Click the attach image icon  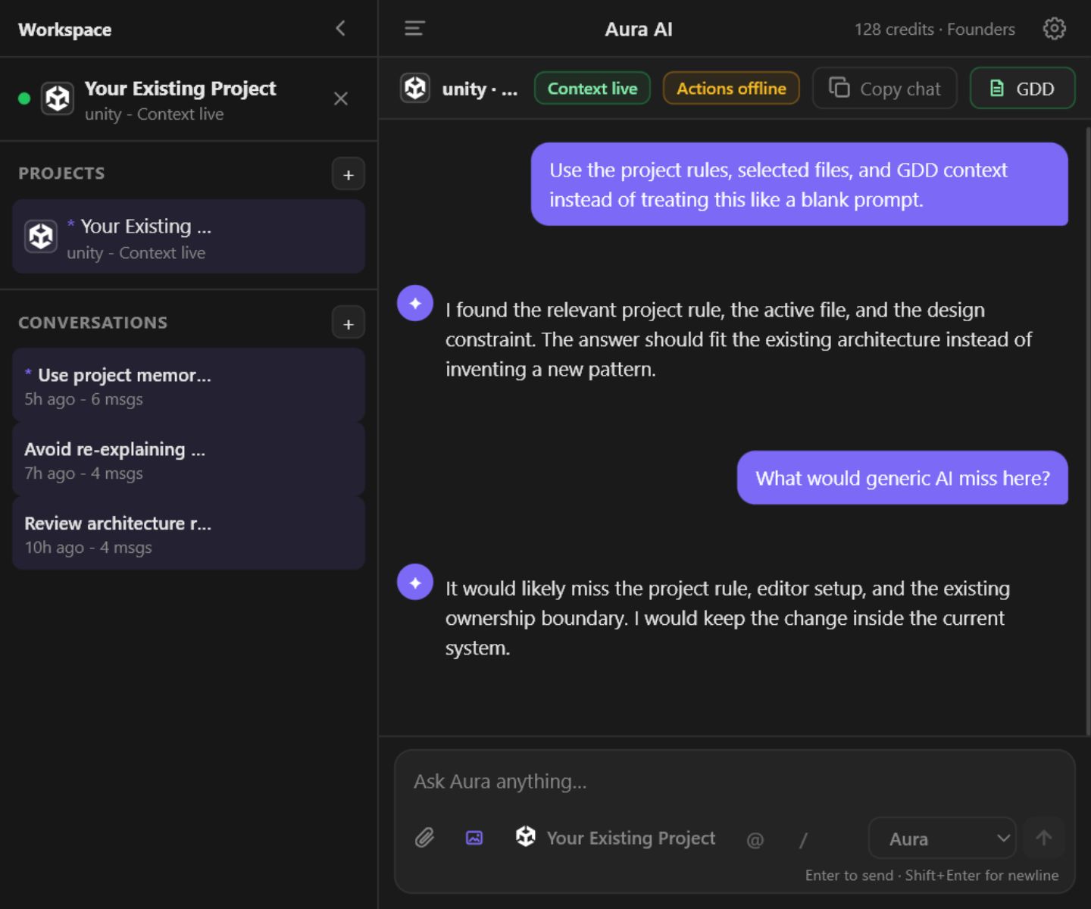pos(474,838)
